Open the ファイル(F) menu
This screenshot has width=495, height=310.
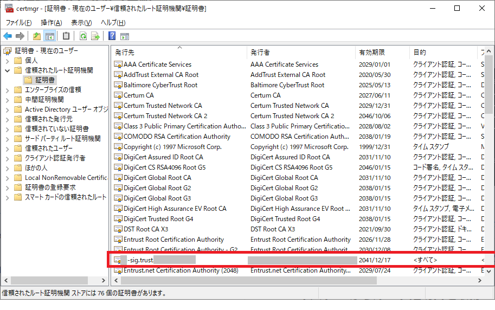pos(18,23)
